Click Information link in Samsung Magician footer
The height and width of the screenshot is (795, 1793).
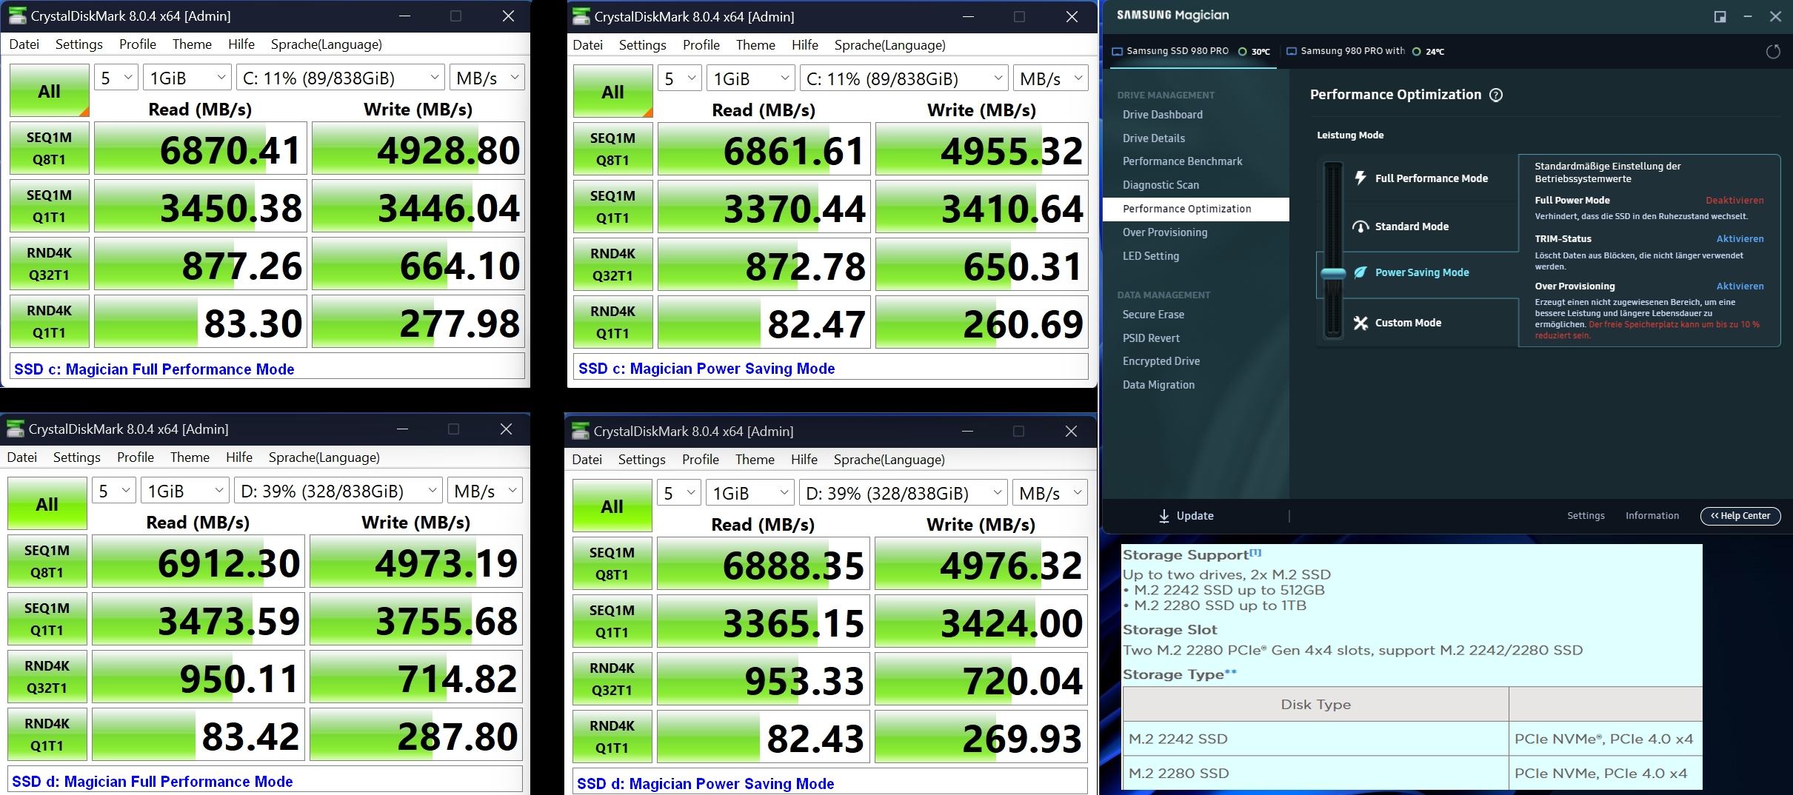[1652, 516]
